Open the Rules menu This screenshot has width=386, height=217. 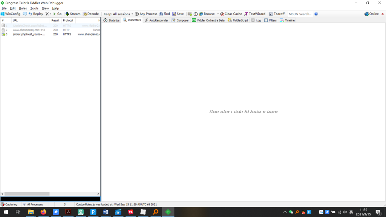(x=23, y=8)
